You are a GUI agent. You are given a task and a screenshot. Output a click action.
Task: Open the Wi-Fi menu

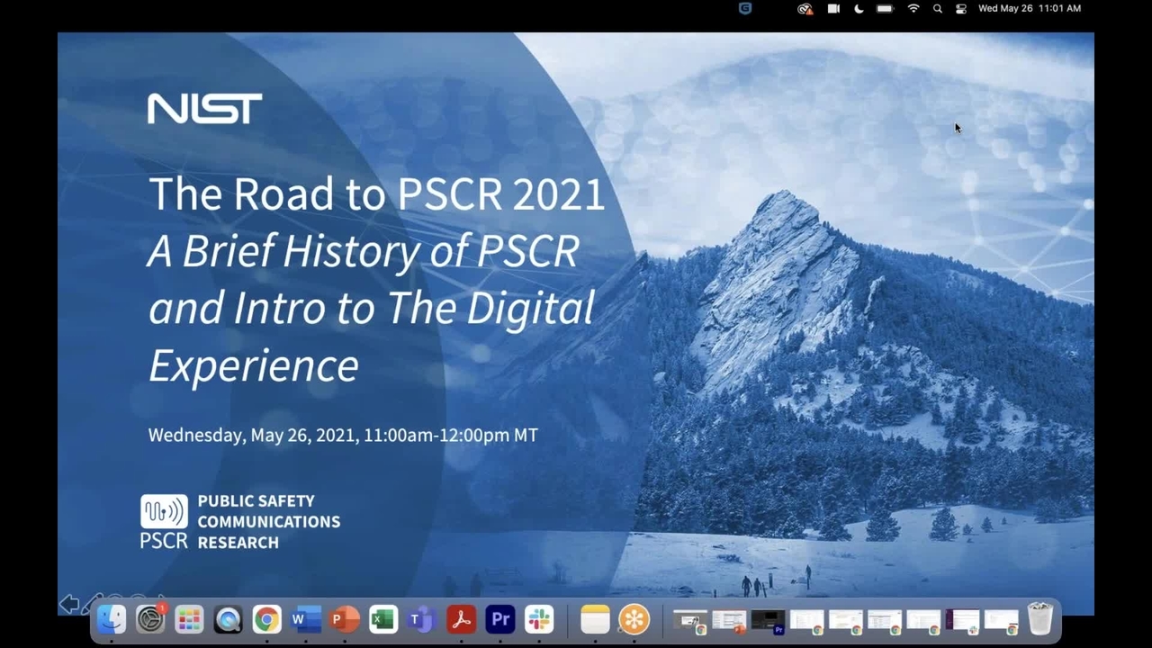point(913,8)
